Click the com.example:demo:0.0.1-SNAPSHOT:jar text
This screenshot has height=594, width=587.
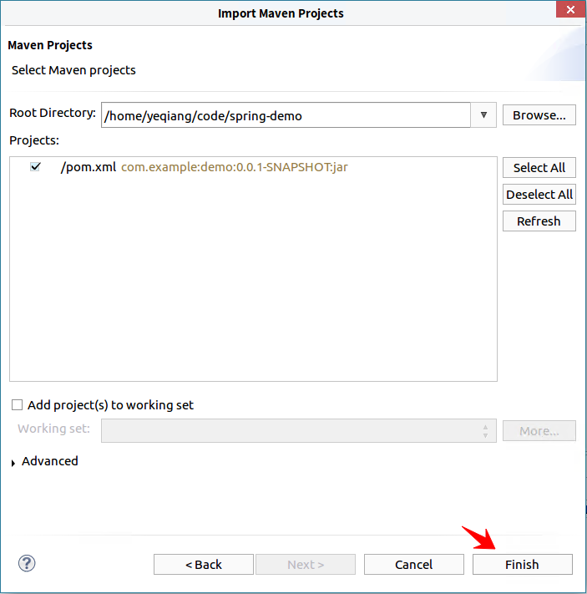tap(235, 167)
